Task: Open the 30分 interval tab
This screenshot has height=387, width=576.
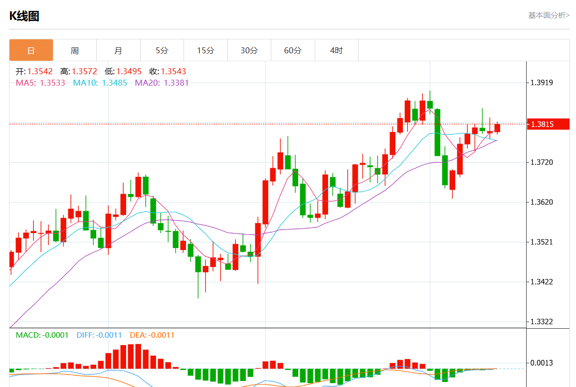Action: coord(249,50)
